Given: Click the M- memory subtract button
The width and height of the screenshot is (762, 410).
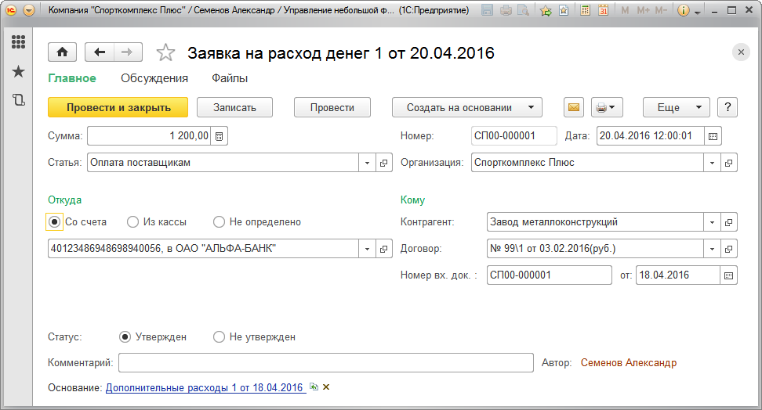Looking at the screenshot, I should 661,10.
